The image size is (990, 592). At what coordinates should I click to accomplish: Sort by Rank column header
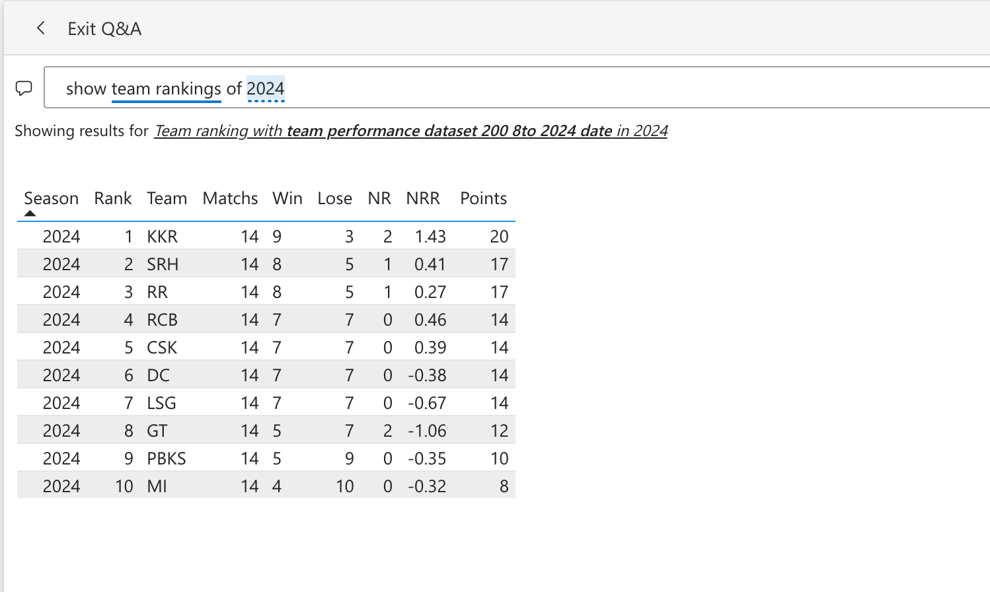113,198
